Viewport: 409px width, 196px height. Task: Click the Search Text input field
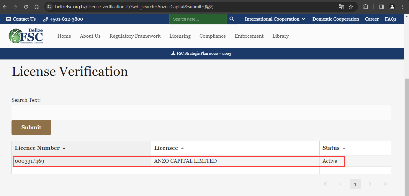tap(201, 112)
